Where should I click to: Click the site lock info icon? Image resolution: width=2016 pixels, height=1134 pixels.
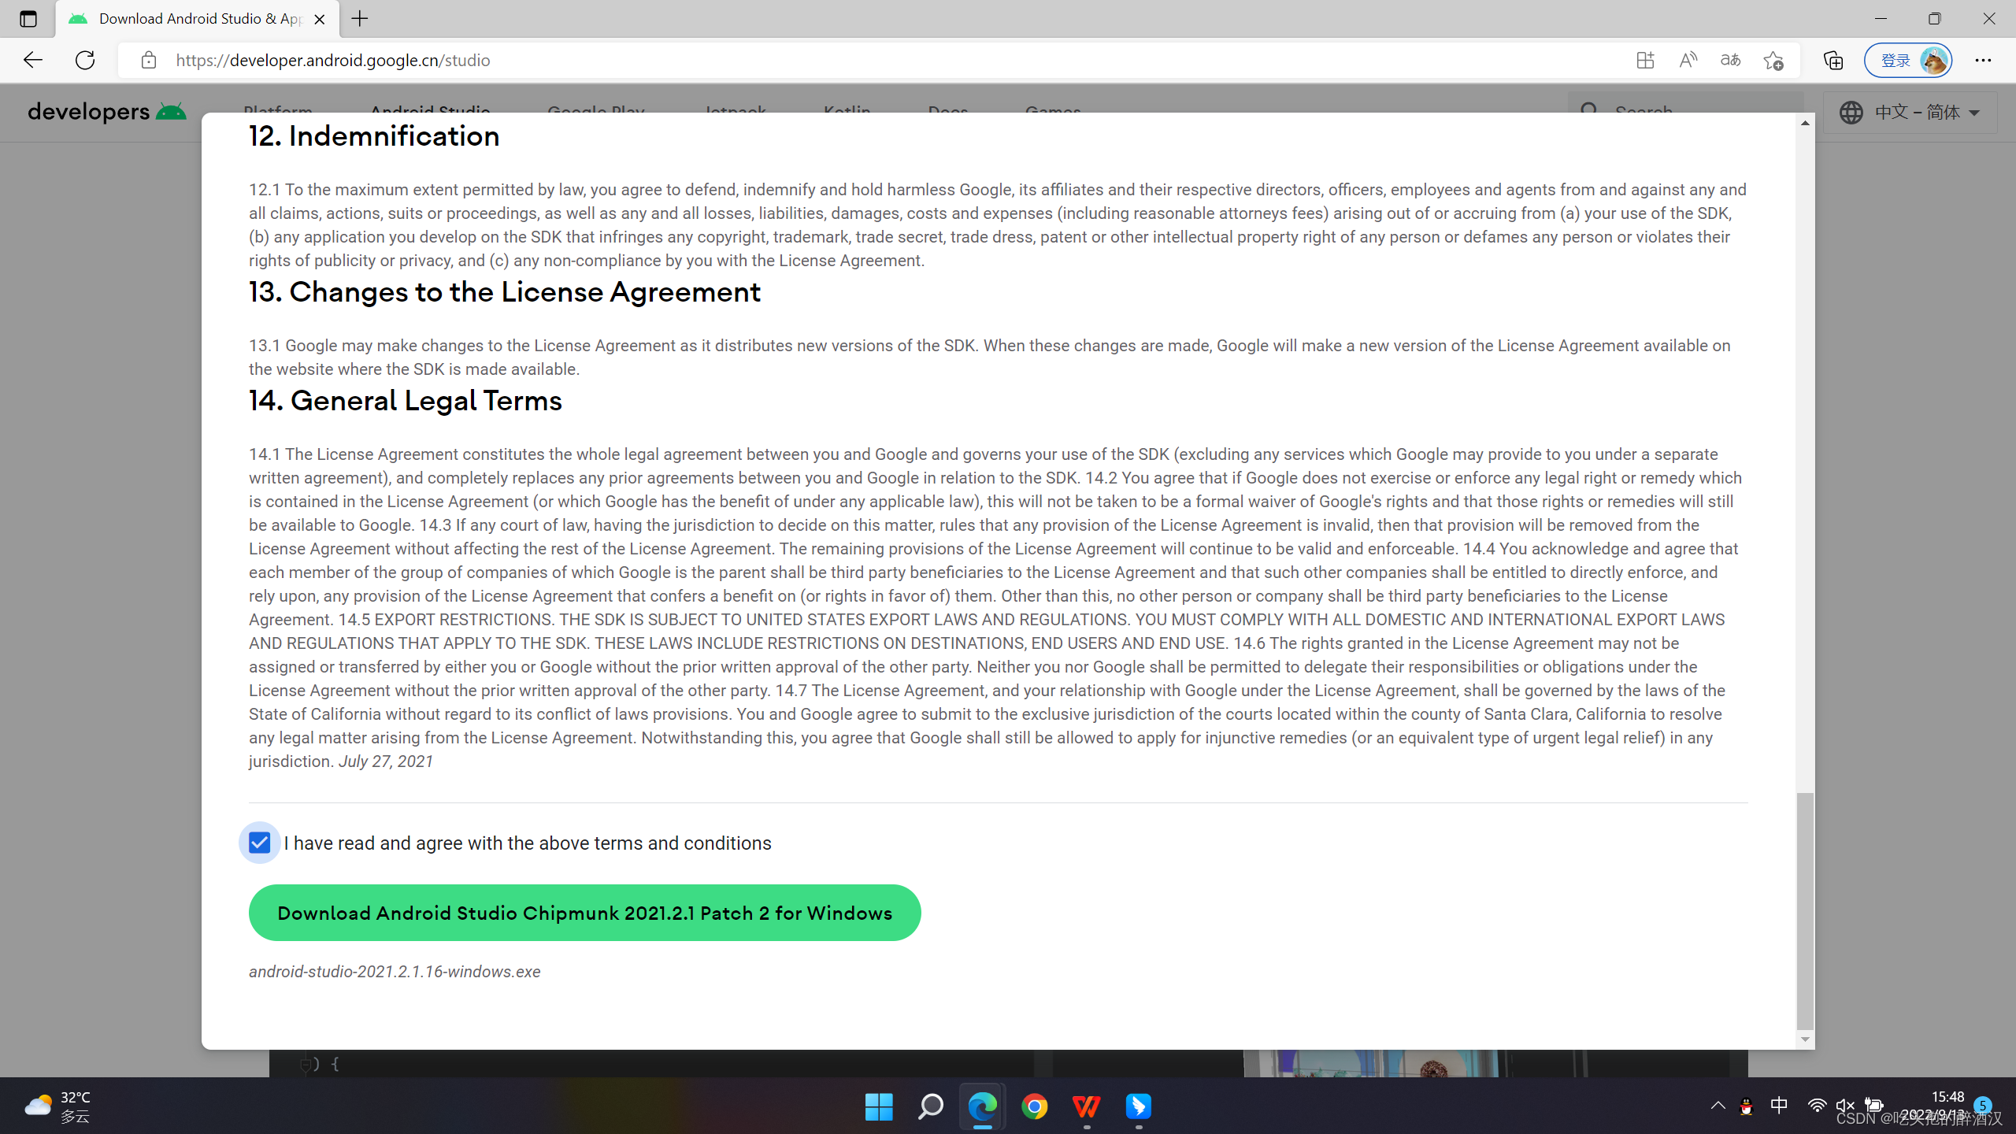coord(148,60)
